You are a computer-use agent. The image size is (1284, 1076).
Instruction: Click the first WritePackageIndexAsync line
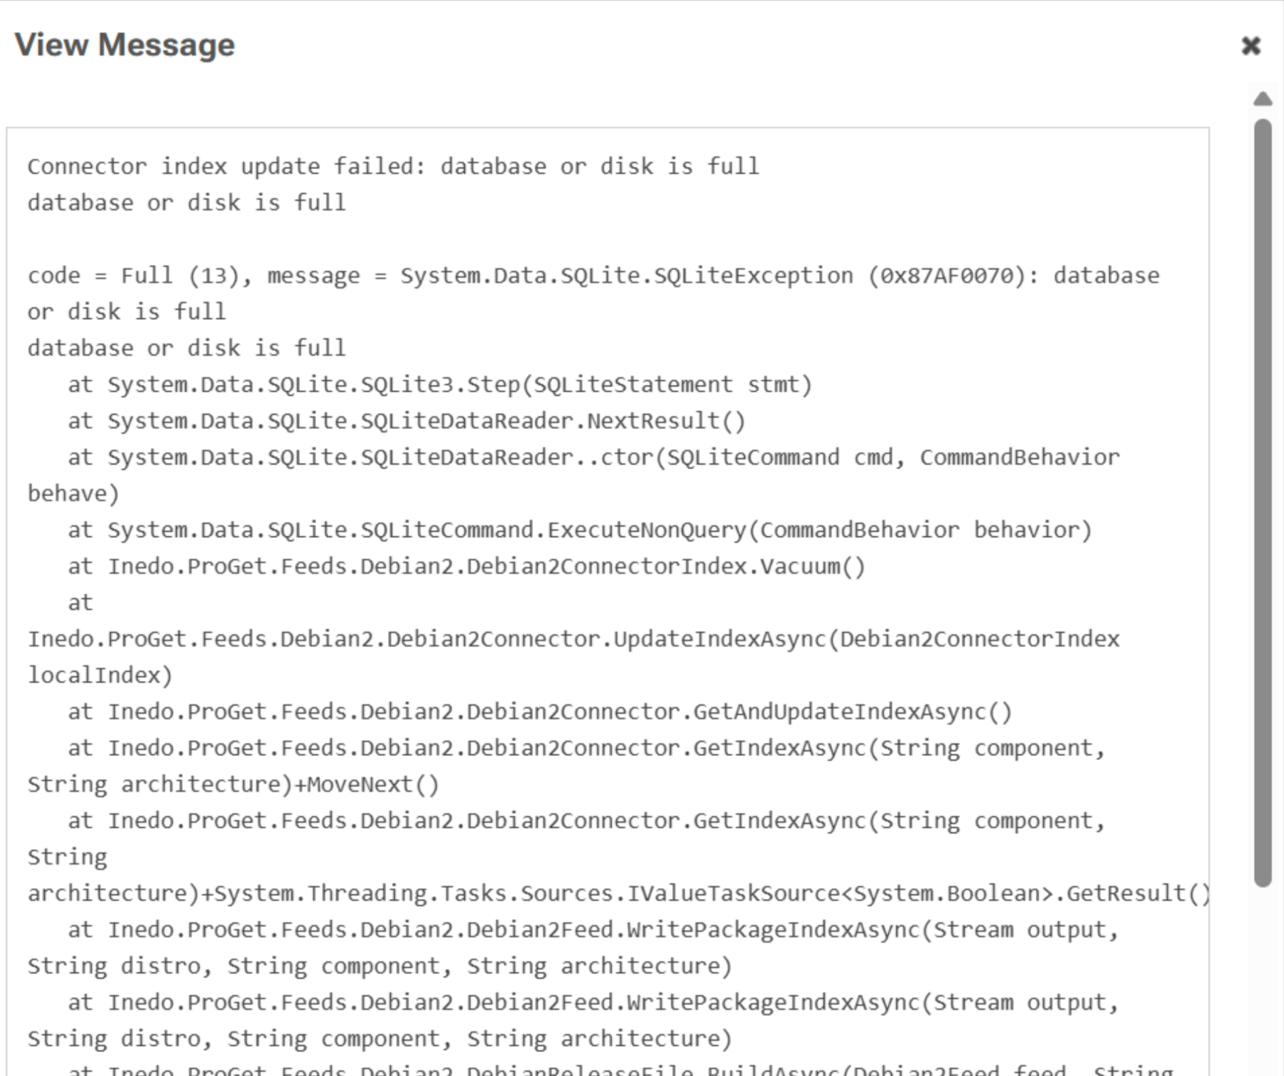pyautogui.click(x=593, y=930)
